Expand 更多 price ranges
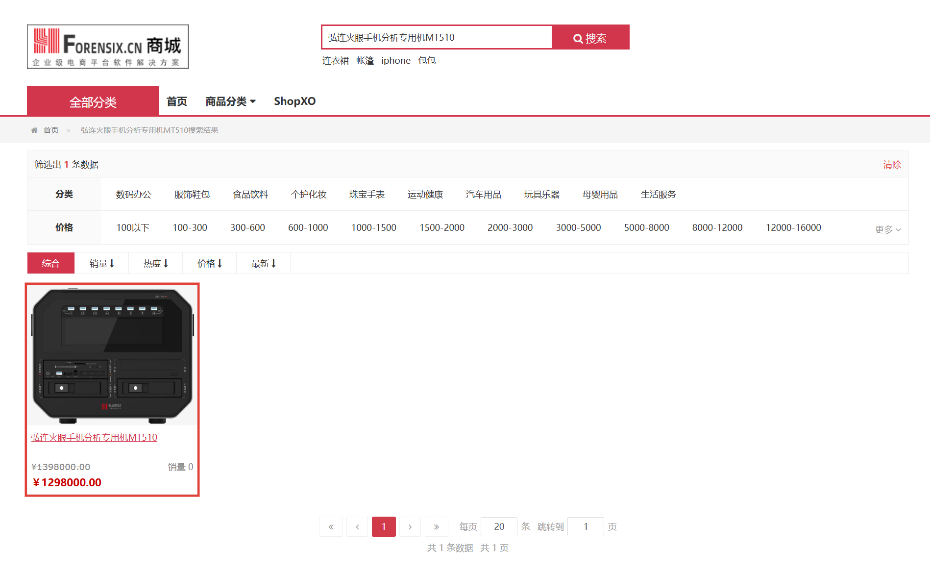Screen dimensions: 930x574 [x=888, y=230]
